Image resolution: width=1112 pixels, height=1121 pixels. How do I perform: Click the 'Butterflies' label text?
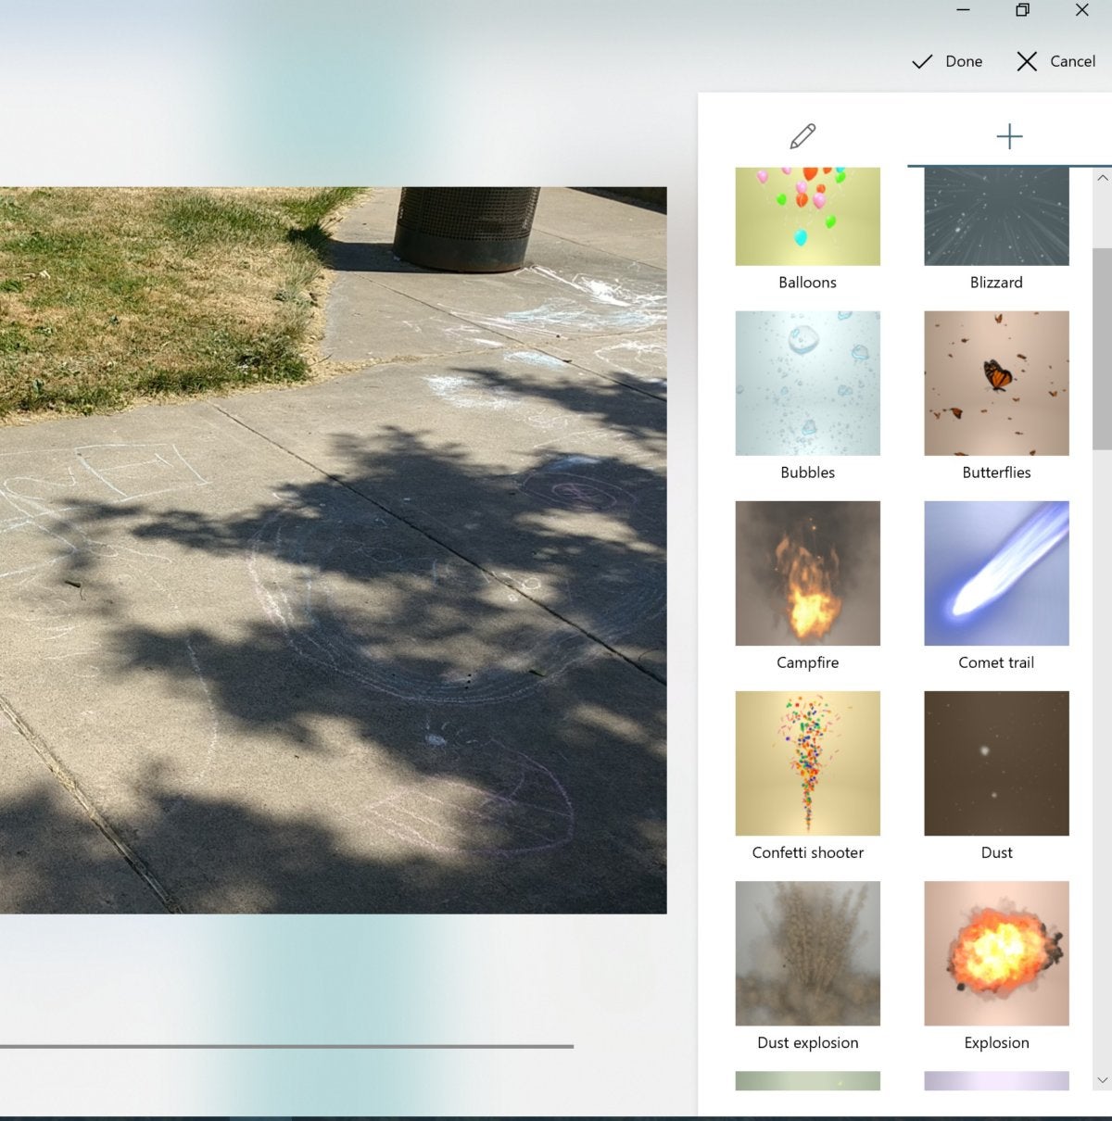tap(996, 472)
